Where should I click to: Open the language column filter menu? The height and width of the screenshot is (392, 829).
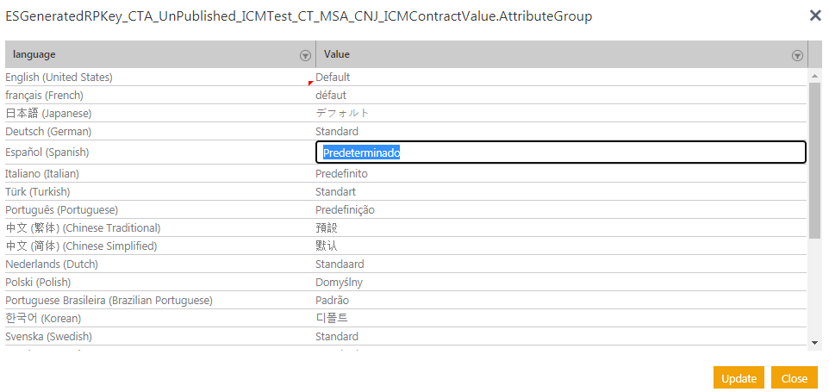pos(305,55)
